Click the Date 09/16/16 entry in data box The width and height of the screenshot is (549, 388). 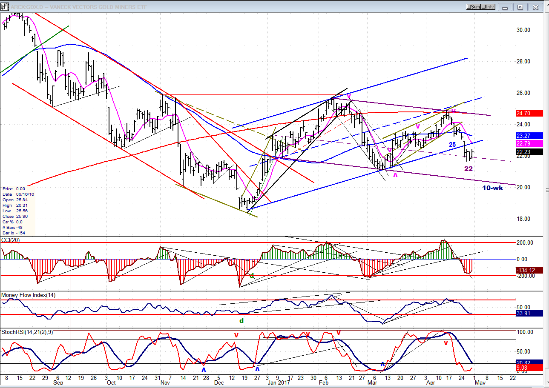click(18, 194)
